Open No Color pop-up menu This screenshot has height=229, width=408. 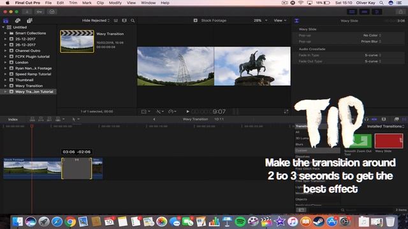[372, 36]
